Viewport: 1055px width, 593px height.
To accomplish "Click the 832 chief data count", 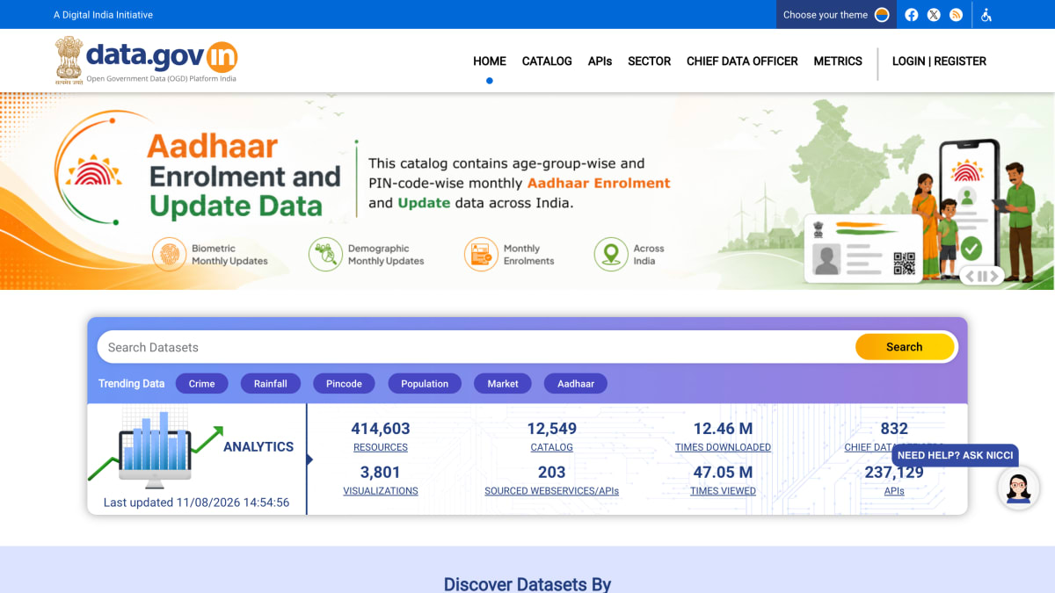I will 894,429.
